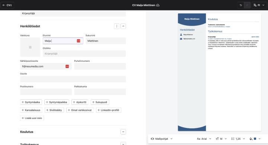Image resolution: width=268 pixels, height=145 pixels.
Task: Click Lisää uusi osio button
Action: pyautogui.click(x=32, y=118)
